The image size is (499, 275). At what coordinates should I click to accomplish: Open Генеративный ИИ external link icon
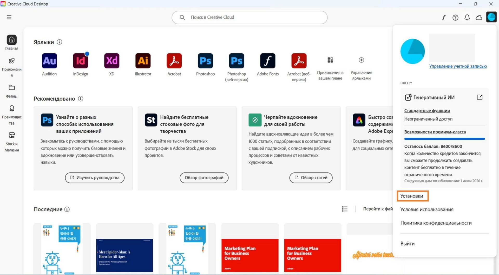[480, 97]
